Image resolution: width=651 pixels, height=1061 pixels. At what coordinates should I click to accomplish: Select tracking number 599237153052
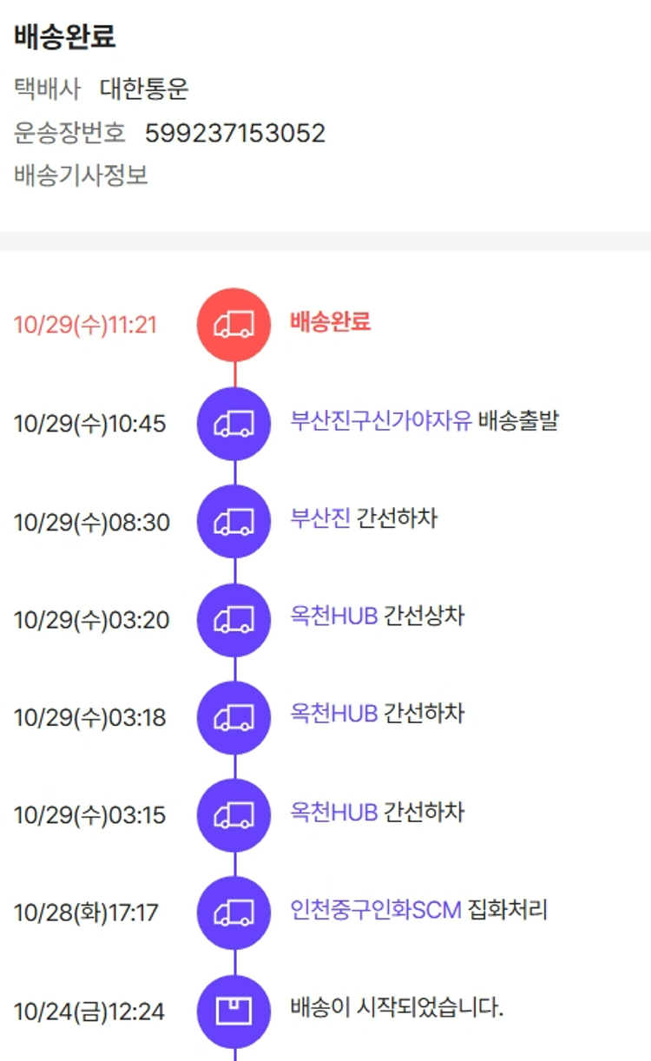pyautogui.click(x=235, y=134)
